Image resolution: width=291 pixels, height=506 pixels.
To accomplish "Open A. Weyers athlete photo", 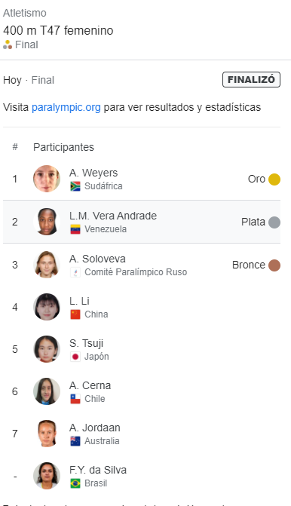I will coord(47,179).
